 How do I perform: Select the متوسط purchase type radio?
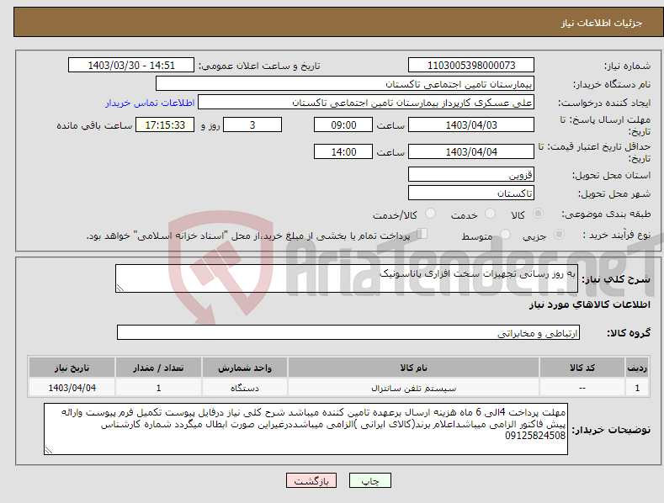pos(505,235)
